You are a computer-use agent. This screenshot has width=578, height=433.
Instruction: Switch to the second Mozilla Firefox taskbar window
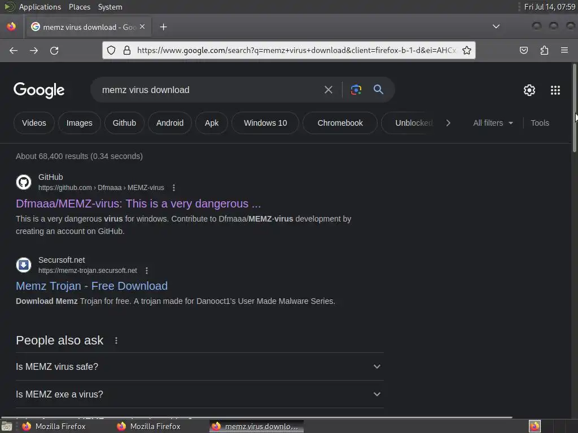[148, 426]
